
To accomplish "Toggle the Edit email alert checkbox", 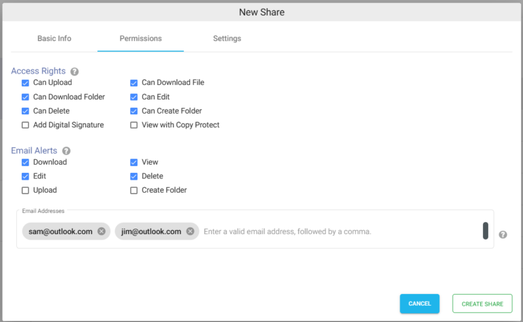I will tap(25, 176).
